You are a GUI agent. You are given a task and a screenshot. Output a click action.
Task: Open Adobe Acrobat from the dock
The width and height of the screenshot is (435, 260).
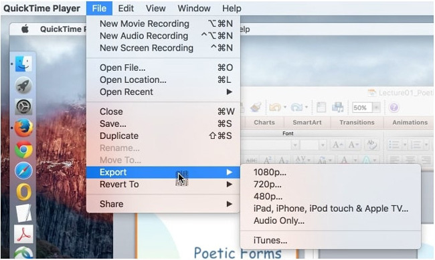[23, 235]
